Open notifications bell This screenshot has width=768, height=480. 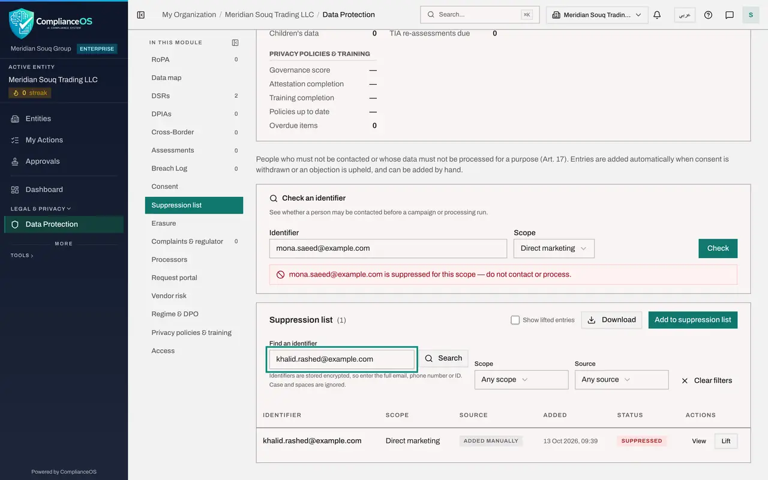[657, 15]
